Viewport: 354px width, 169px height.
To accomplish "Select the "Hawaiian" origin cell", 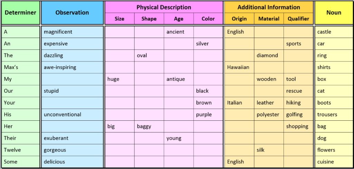I will tap(239, 67).
